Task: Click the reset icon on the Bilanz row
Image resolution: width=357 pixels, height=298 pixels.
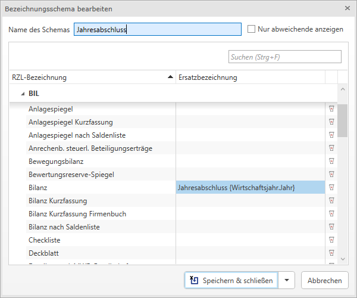Action: 331,188
